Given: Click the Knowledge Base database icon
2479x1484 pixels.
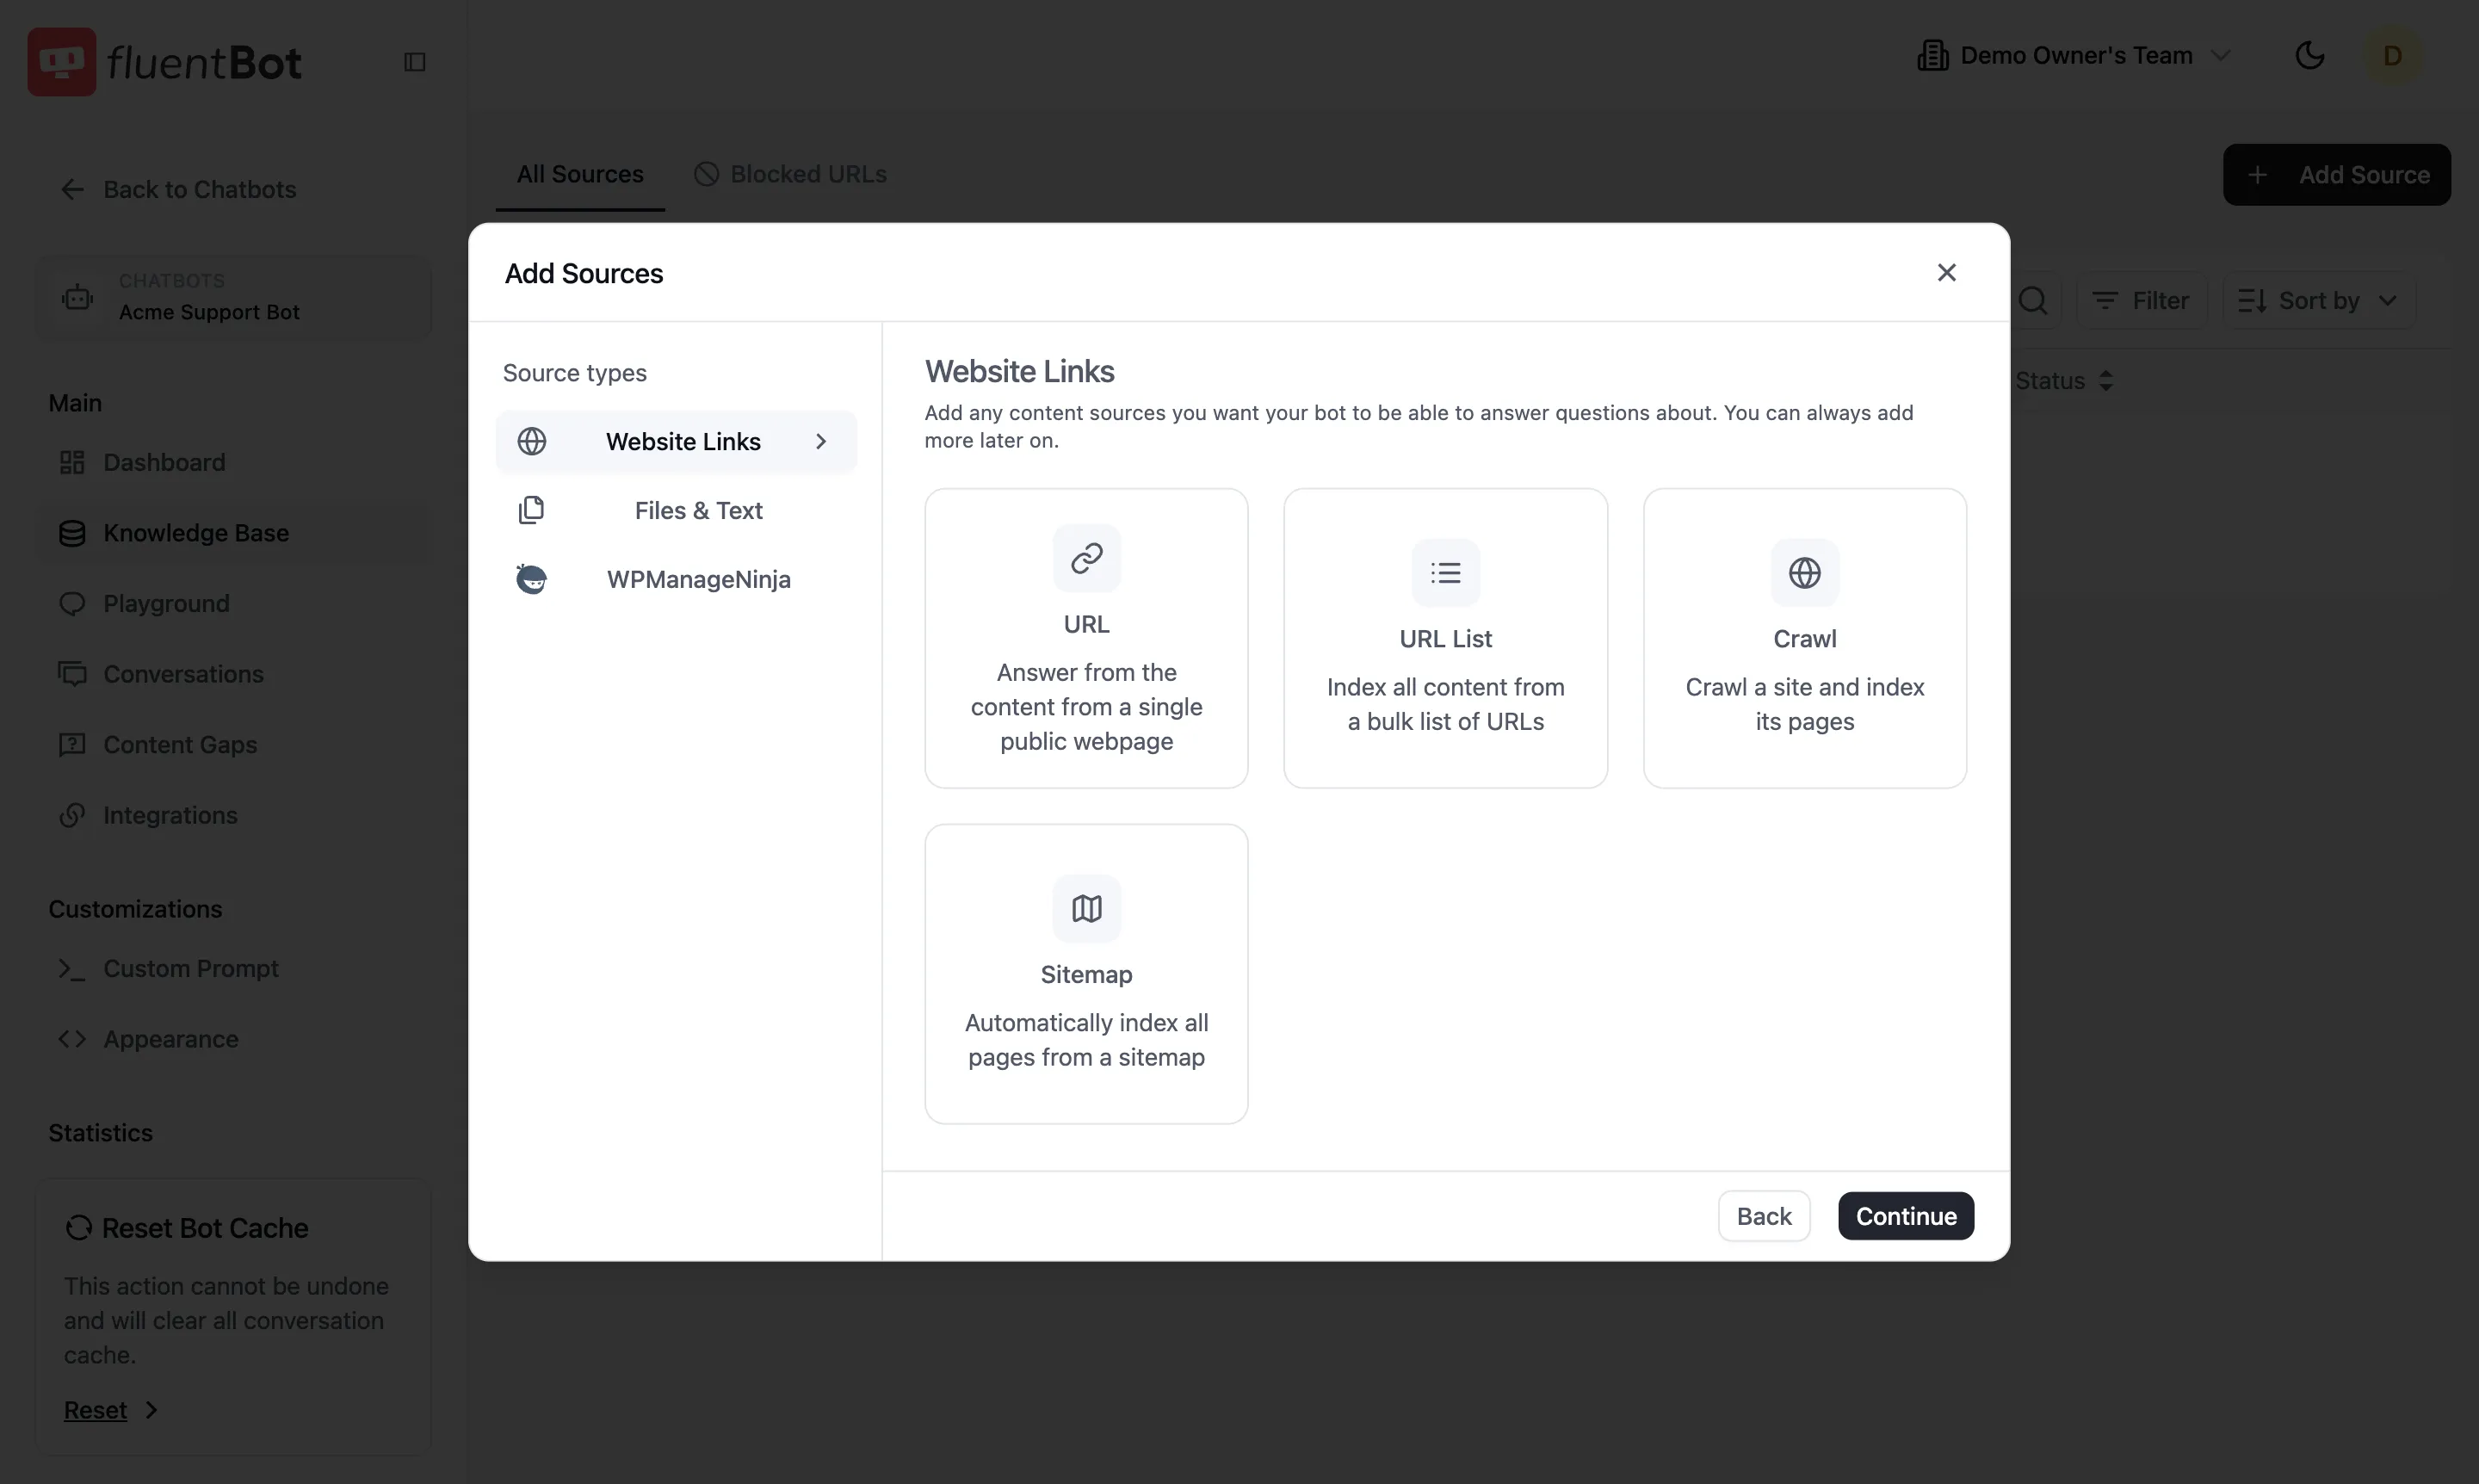Looking at the screenshot, I should pyautogui.click(x=72, y=533).
